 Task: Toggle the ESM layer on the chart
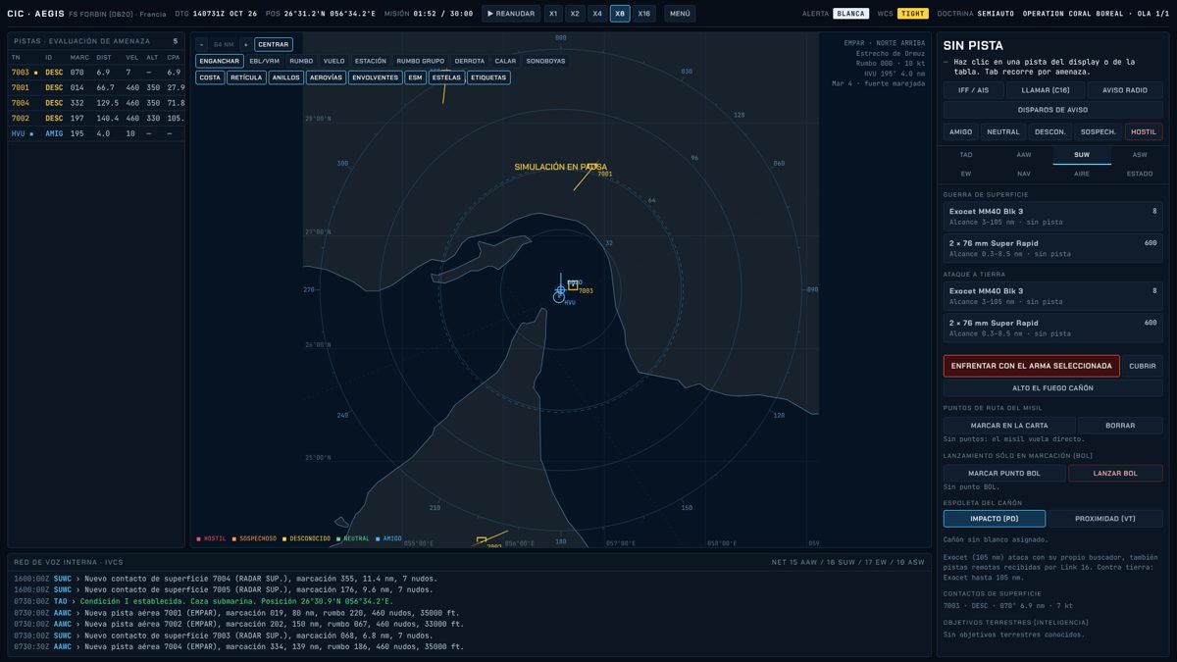[416, 77]
